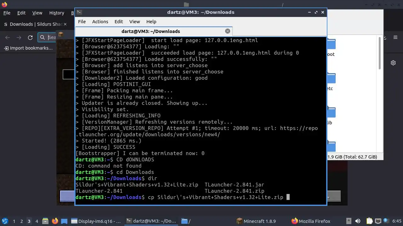Launch the file manager from panel quicklaunch
The image size is (403, 226).
pos(45,221)
